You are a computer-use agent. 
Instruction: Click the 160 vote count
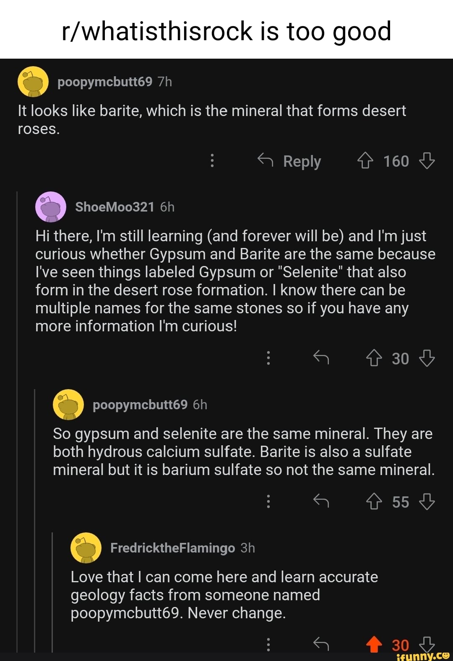tap(397, 161)
